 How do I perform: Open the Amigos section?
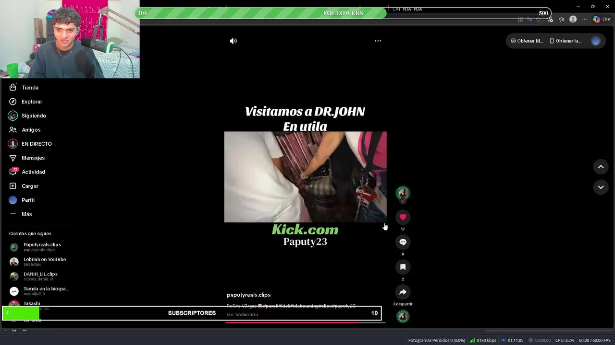[25, 130]
